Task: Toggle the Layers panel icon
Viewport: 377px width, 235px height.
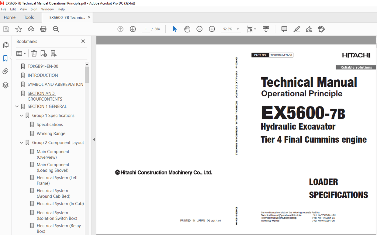Action: click(5, 85)
